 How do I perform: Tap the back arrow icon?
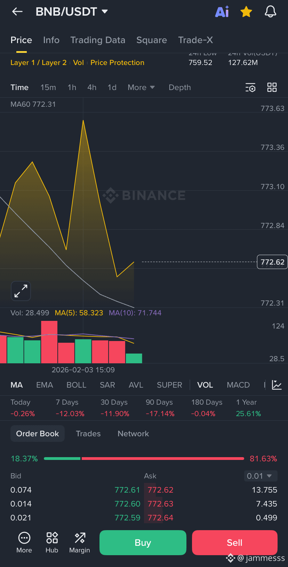(17, 11)
